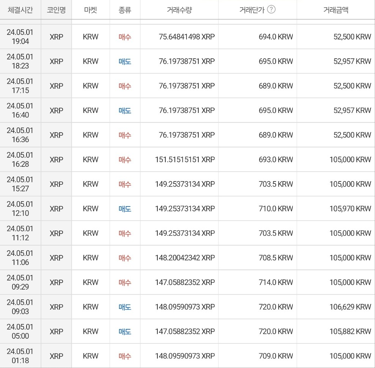The width and height of the screenshot is (375, 368).
Task: Select the 종류 column header
Action: pyautogui.click(x=125, y=10)
